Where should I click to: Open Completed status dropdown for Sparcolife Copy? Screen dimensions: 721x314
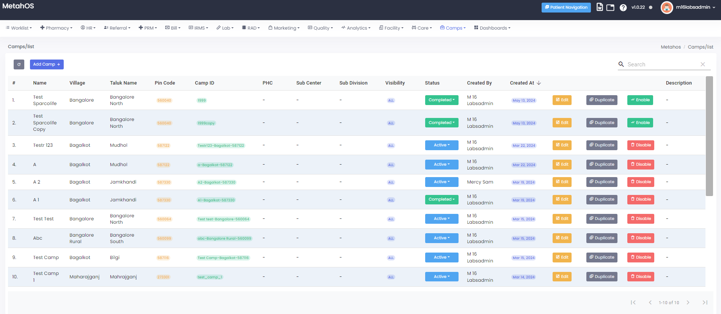[x=442, y=123]
